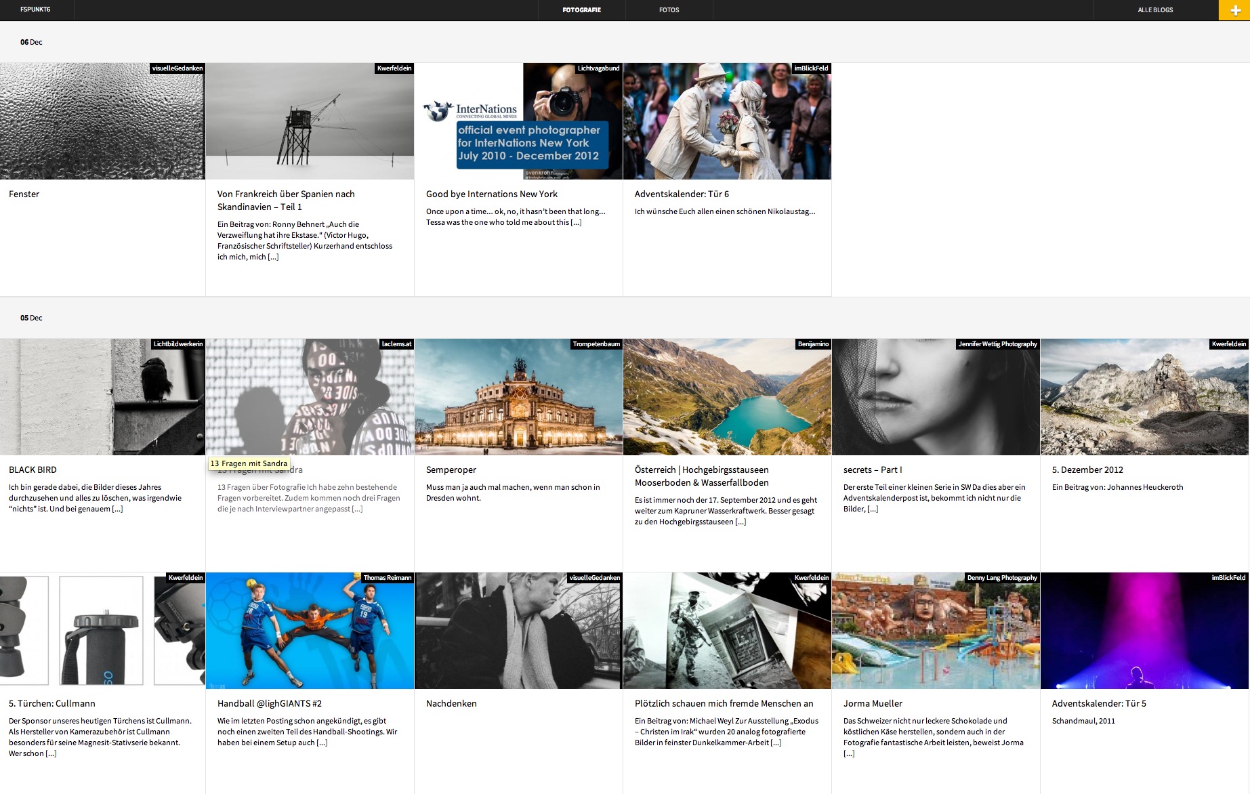1250x794 pixels.
Task: Open the BLACK BIRD post title
Action: [x=33, y=470]
